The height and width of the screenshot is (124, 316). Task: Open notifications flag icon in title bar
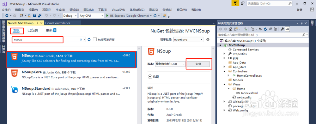[x=235, y=3]
